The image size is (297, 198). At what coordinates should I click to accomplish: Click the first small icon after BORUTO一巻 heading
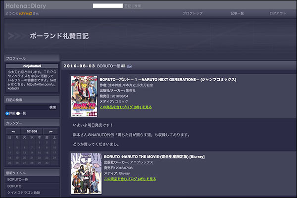point(123,65)
